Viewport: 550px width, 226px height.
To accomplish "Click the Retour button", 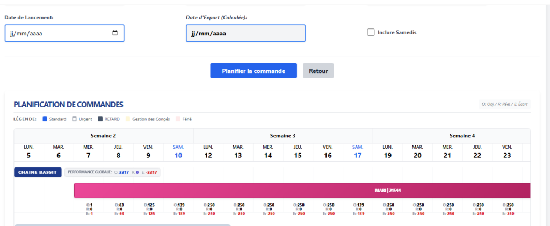I will pos(318,71).
